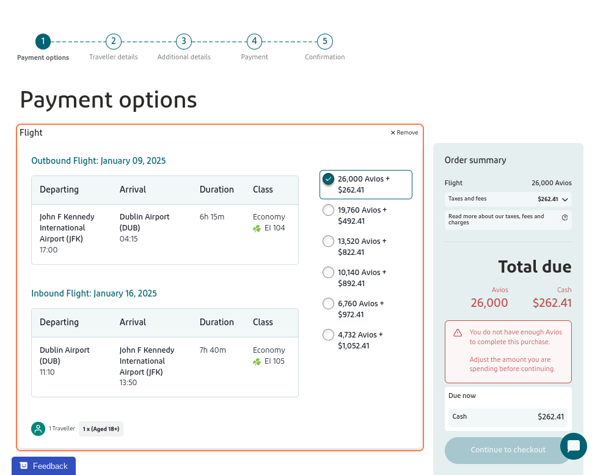This screenshot has width=603, height=475.
Task: Click the step 2 Traveller details circle
Action: click(114, 42)
